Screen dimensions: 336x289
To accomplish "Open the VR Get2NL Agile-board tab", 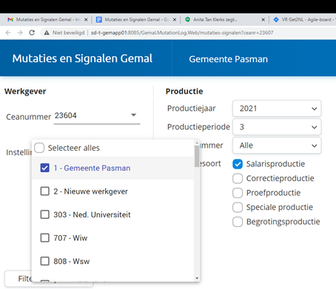I will (304, 20).
